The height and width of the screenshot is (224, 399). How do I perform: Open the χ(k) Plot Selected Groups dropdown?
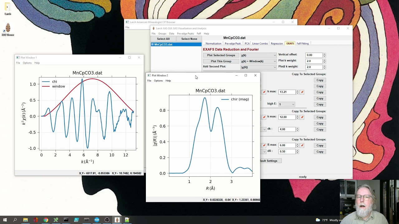coord(258,55)
